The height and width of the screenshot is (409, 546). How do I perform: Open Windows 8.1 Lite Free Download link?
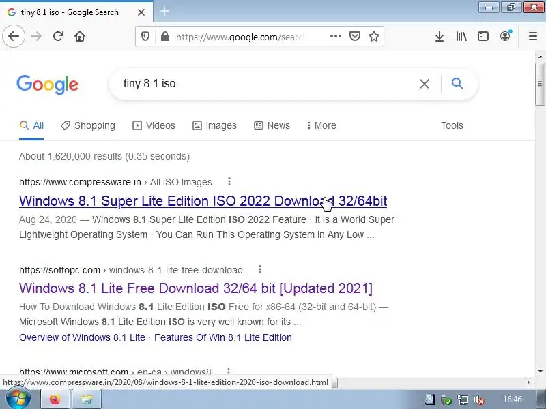[x=196, y=288]
